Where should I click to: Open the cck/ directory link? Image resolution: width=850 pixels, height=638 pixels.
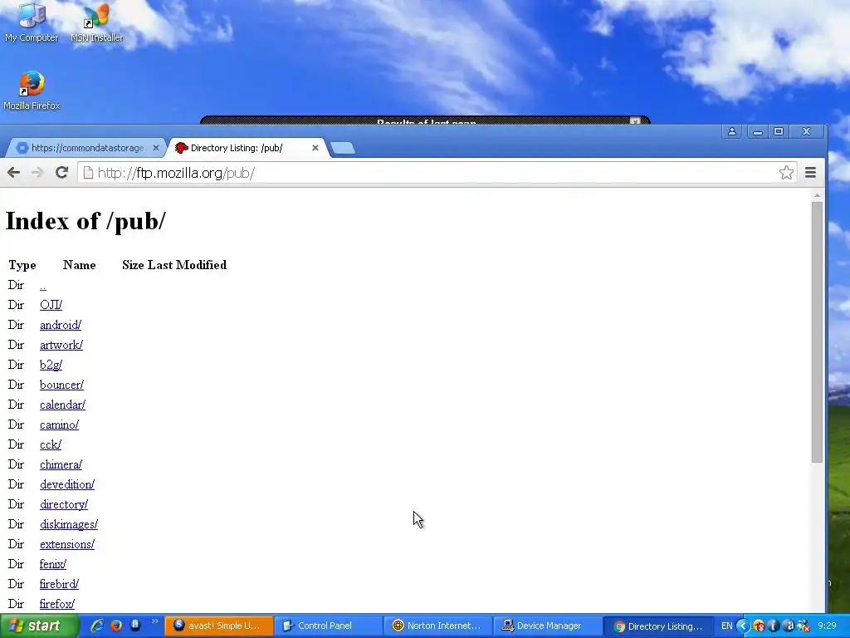51,445
